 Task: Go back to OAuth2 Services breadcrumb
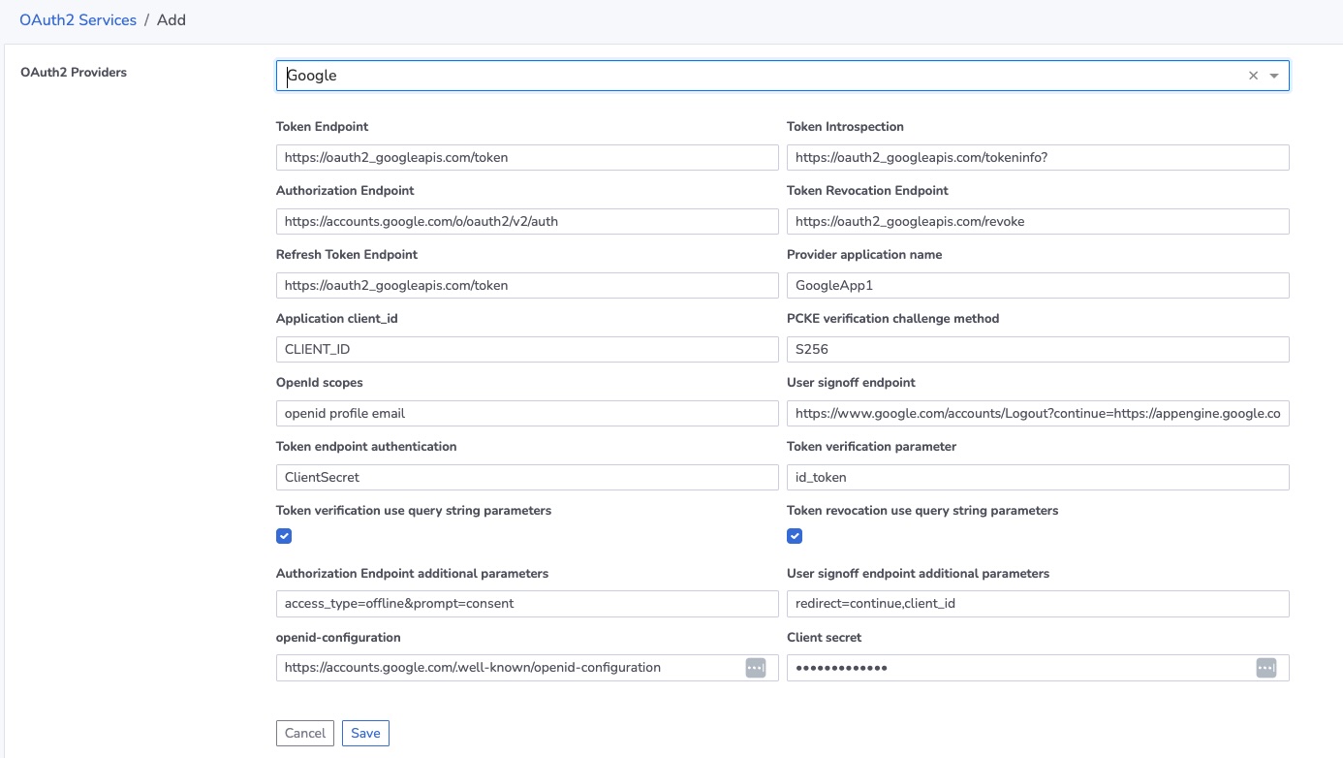point(78,19)
